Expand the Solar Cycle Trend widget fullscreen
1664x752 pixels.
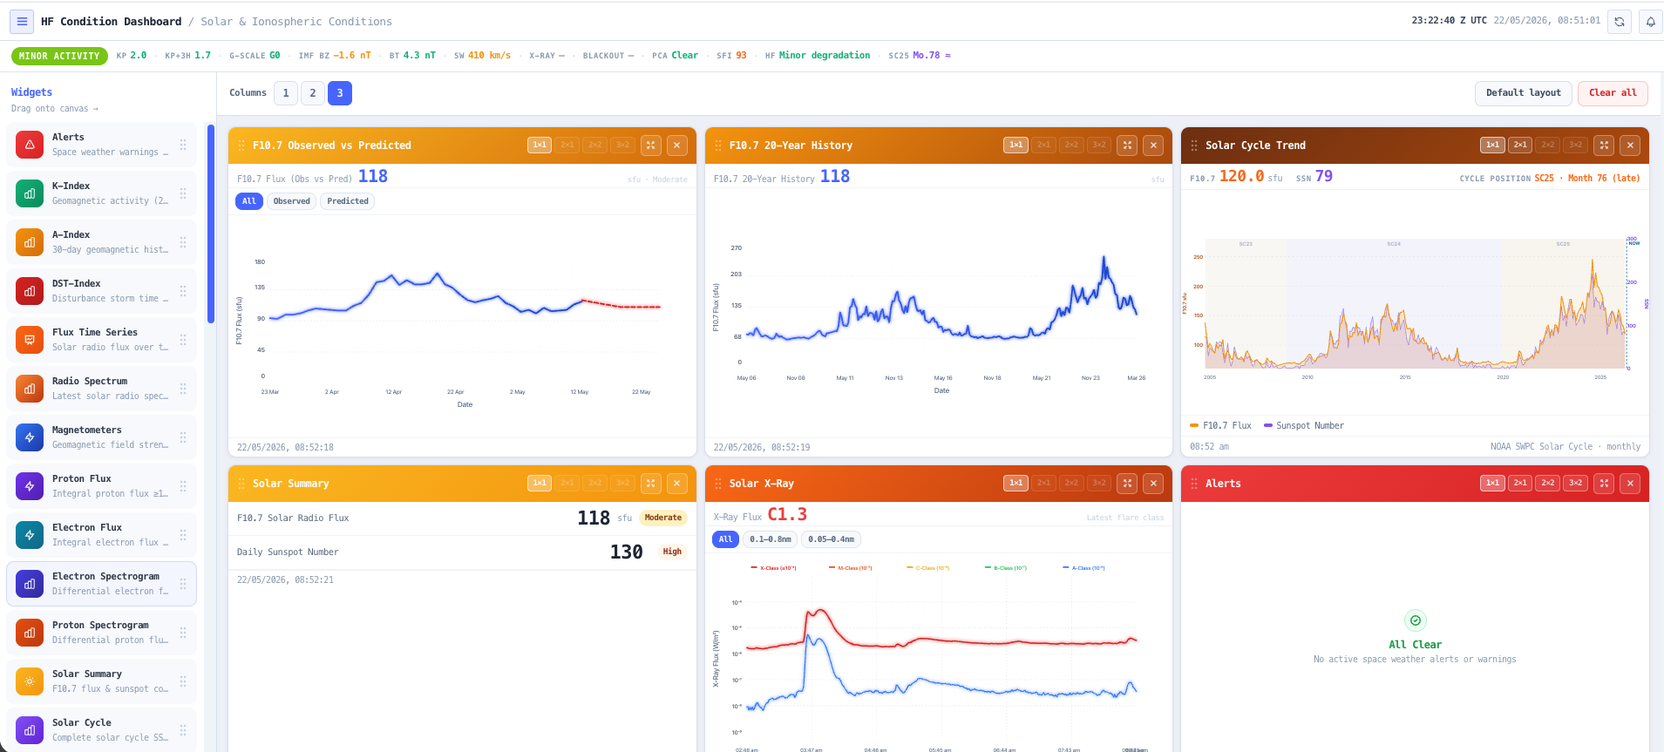click(1604, 146)
